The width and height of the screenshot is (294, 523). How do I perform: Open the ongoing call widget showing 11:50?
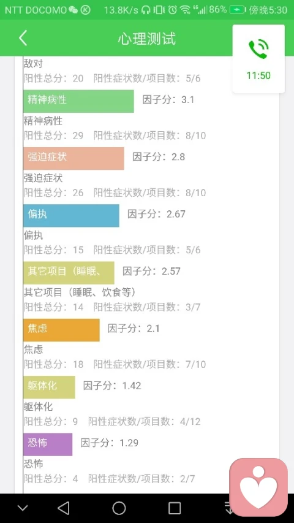[x=258, y=59]
